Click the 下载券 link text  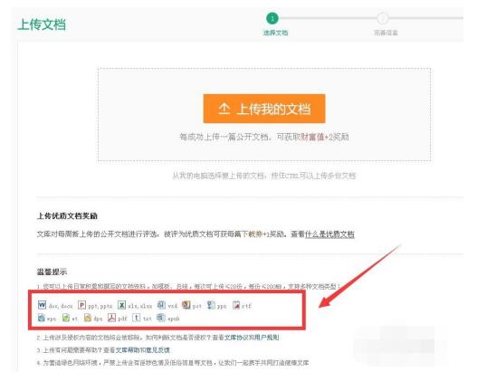pyautogui.click(x=252, y=234)
